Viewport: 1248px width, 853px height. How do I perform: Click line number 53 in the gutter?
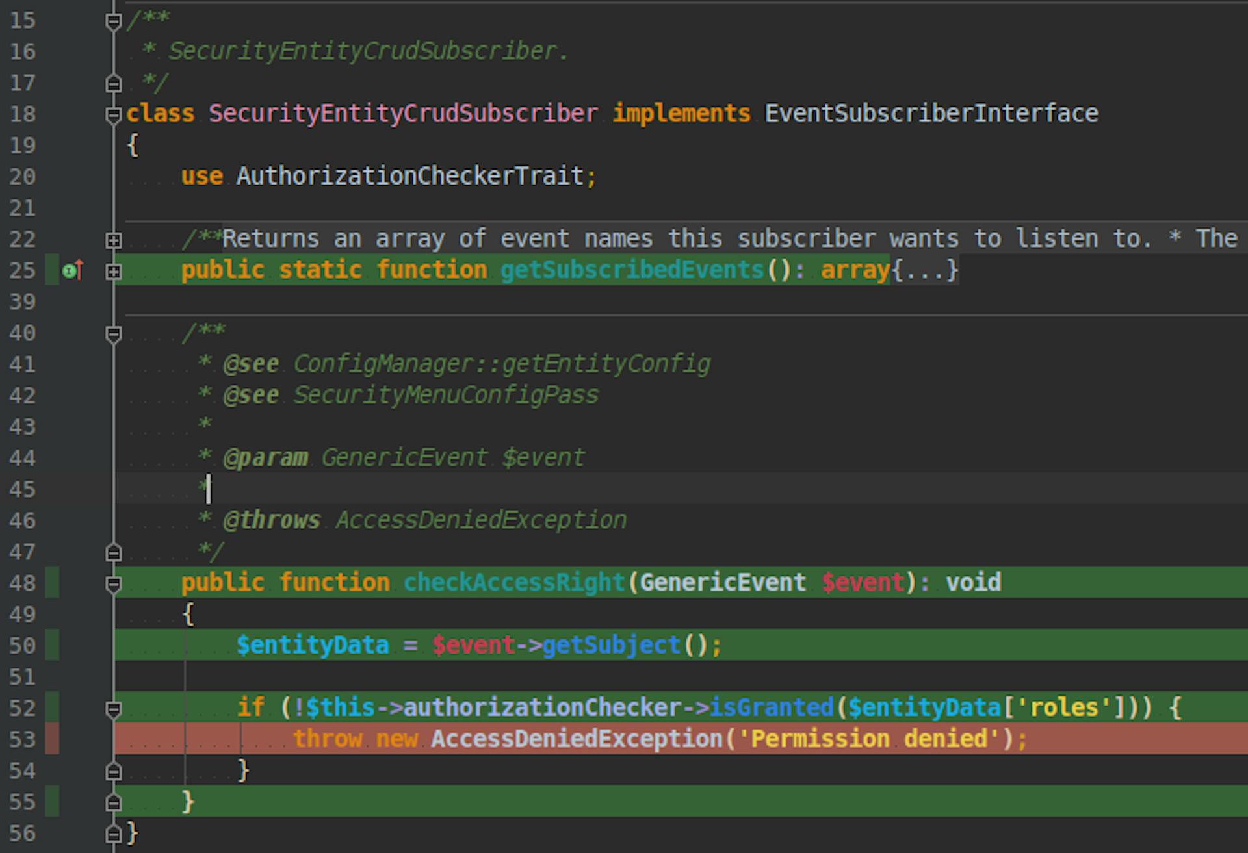pyautogui.click(x=23, y=740)
